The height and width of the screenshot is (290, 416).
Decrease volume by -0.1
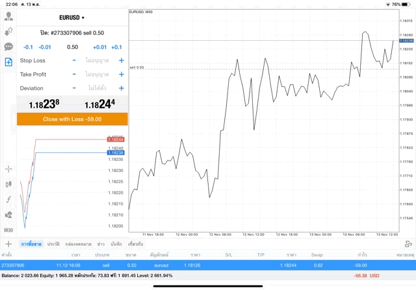[29, 47]
